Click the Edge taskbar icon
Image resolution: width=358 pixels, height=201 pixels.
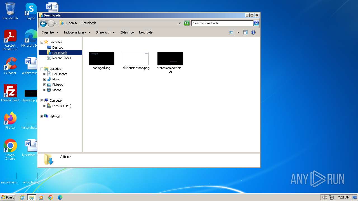[60, 197]
